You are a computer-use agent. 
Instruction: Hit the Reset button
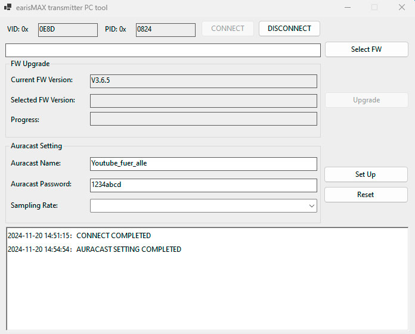coord(366,195)
